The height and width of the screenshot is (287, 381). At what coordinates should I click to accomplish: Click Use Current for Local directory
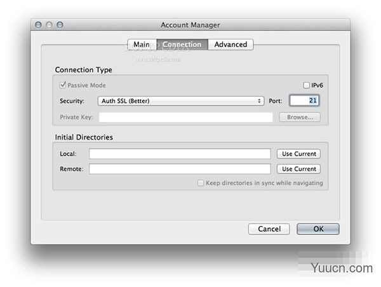click(298, 154)
